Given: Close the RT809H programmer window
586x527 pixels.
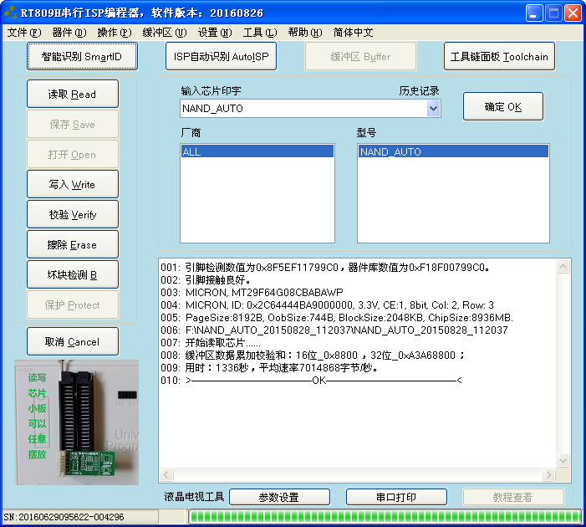Looking at the screenshot, I should pos(573,13).
